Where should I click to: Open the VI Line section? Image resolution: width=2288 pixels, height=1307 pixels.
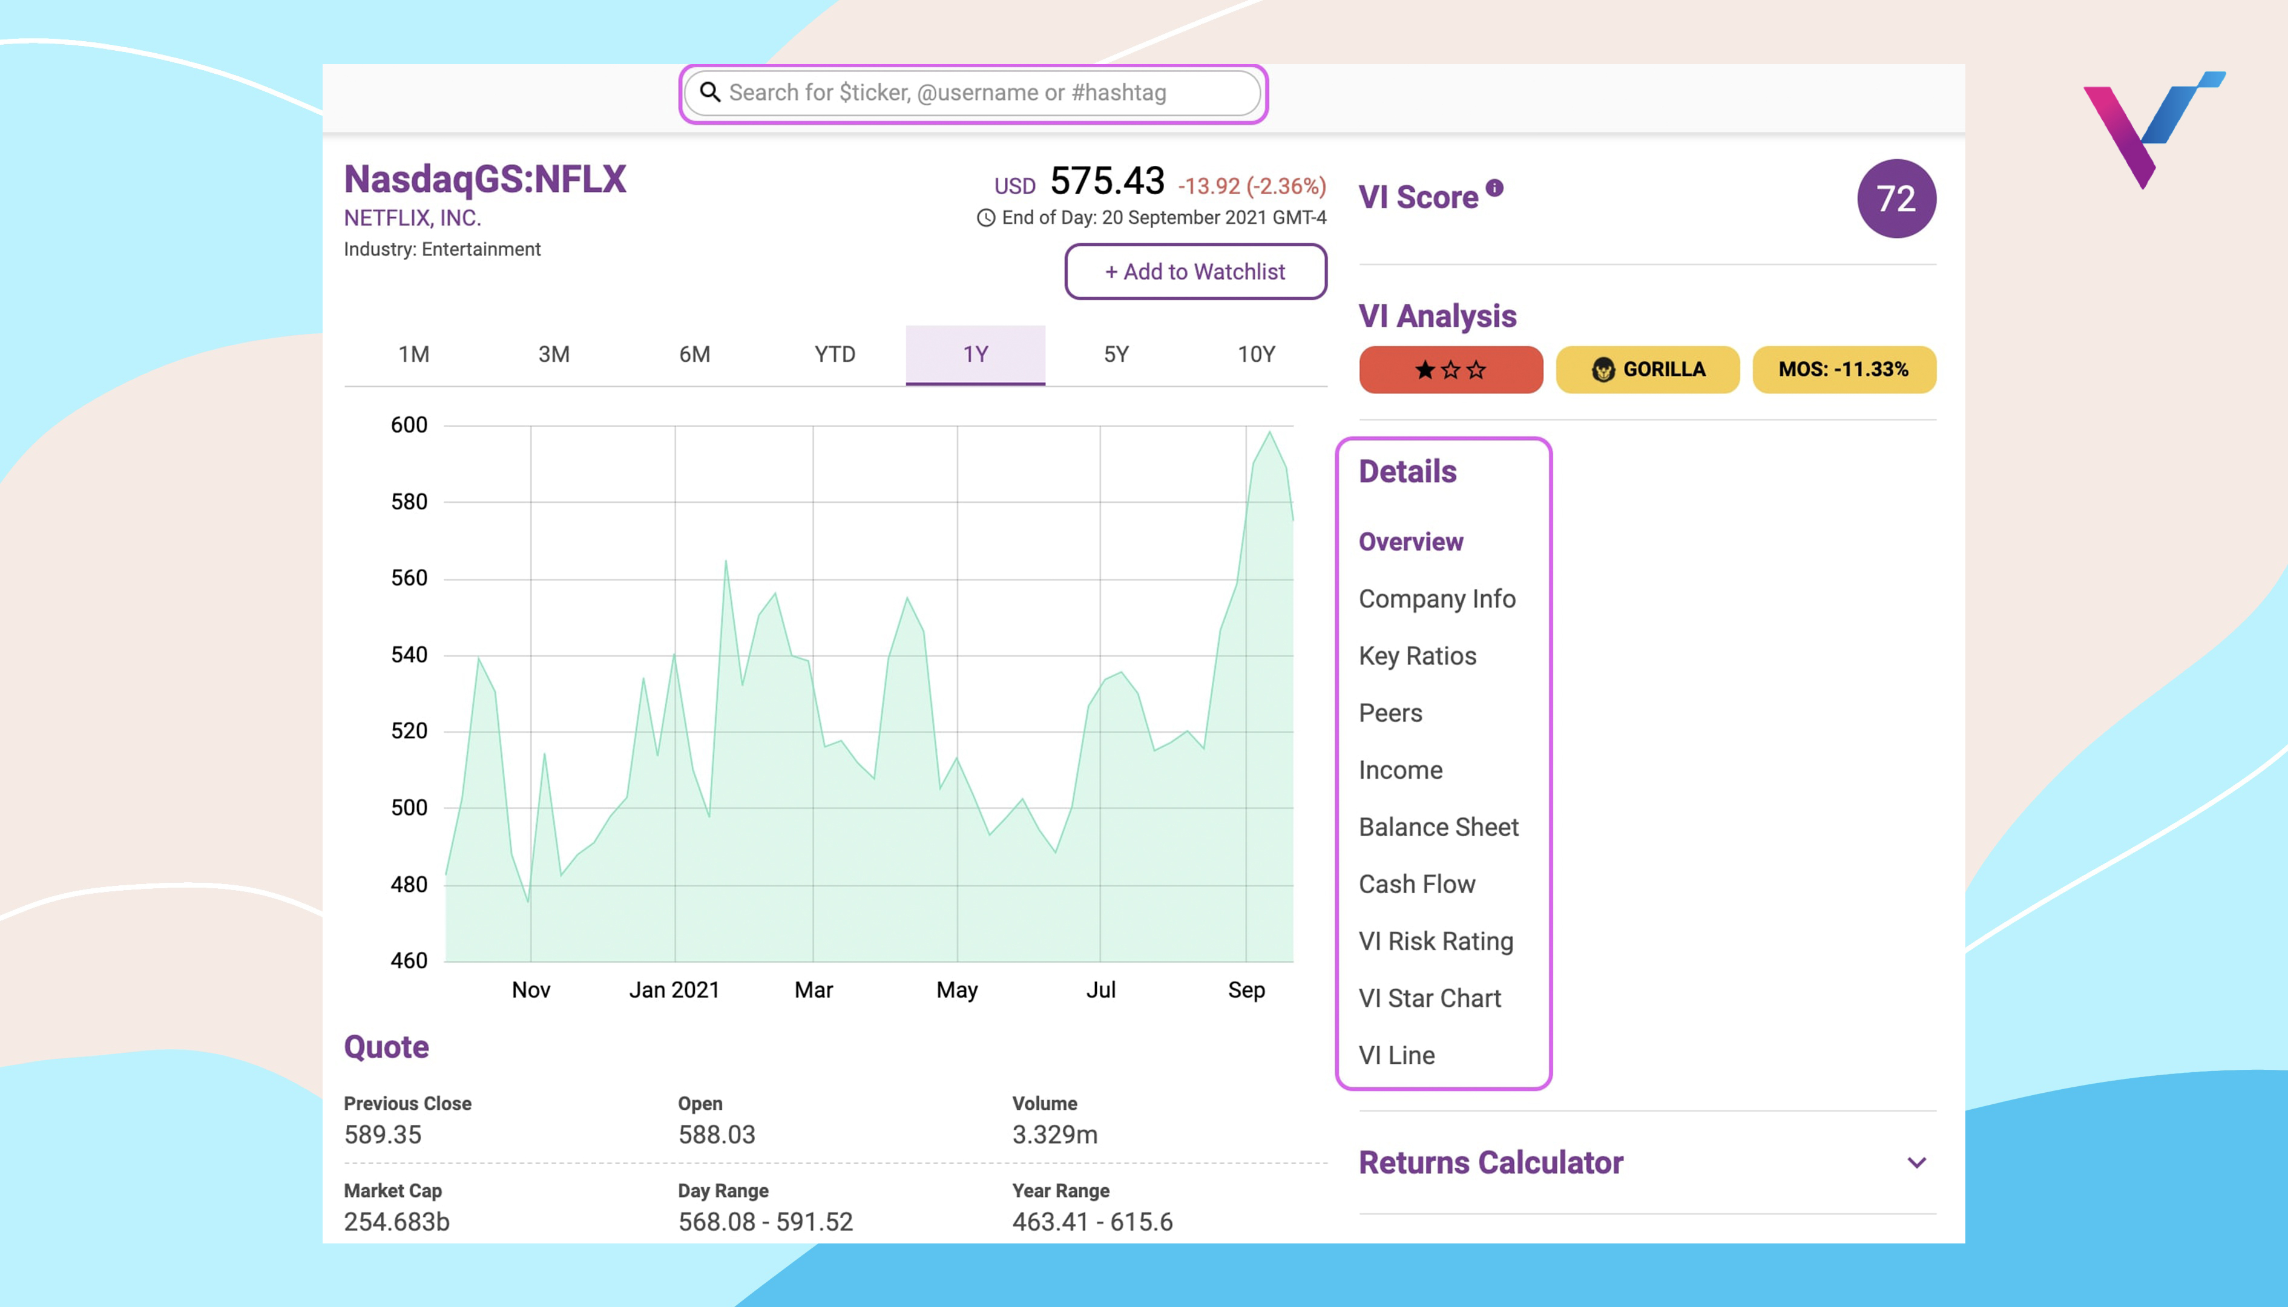click(x=1396, y=1055)
